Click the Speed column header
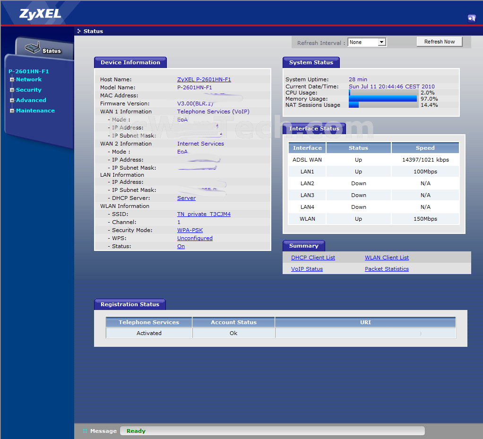Viewport: 483px width, 439px height. pyautogui.click(x=425, y=148)
